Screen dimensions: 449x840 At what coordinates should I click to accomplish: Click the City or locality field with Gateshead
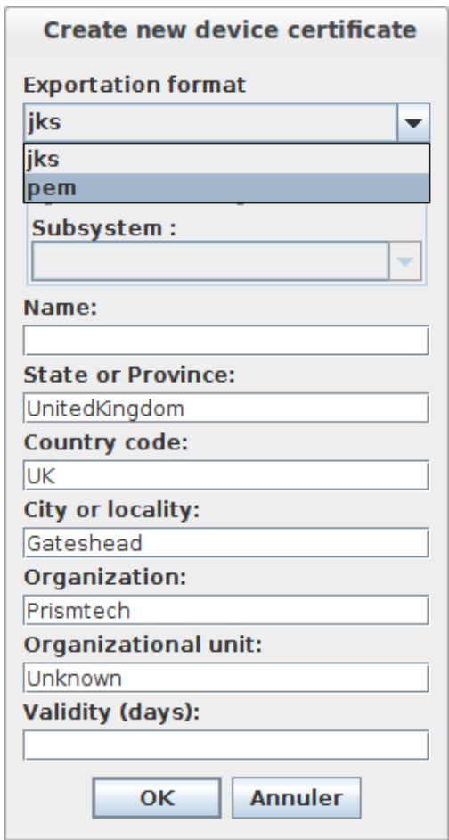pyautogui.click(x=226, y=543)
